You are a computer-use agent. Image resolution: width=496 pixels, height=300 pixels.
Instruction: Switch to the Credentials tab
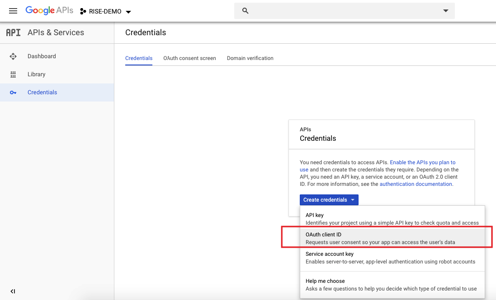click(139, 58)
